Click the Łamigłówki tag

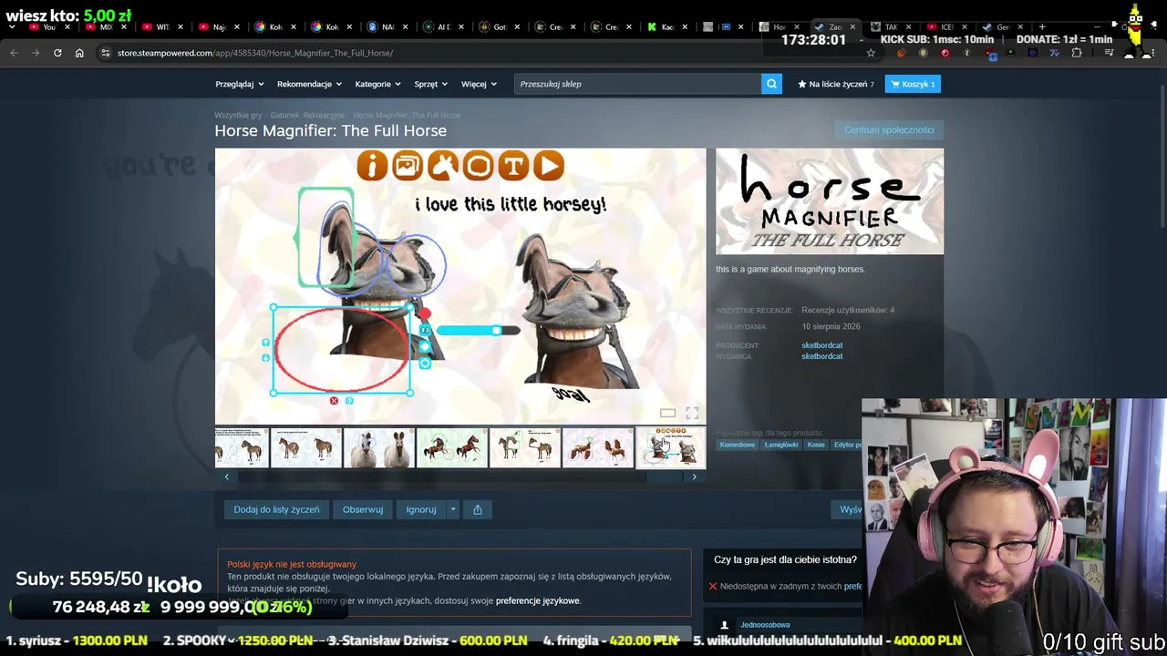781,445
